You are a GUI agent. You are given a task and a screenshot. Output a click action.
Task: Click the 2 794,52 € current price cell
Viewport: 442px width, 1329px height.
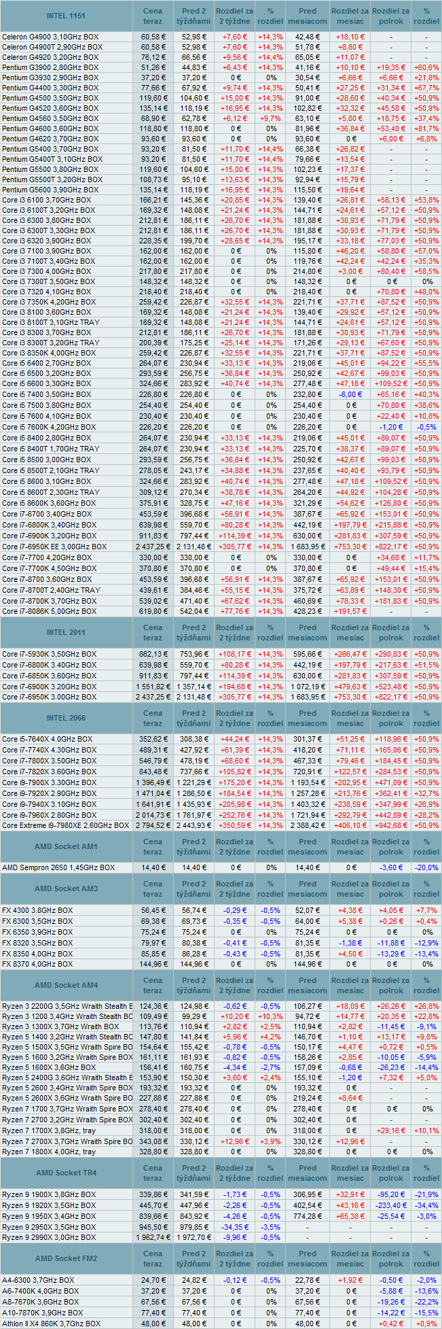coord(152,825)
